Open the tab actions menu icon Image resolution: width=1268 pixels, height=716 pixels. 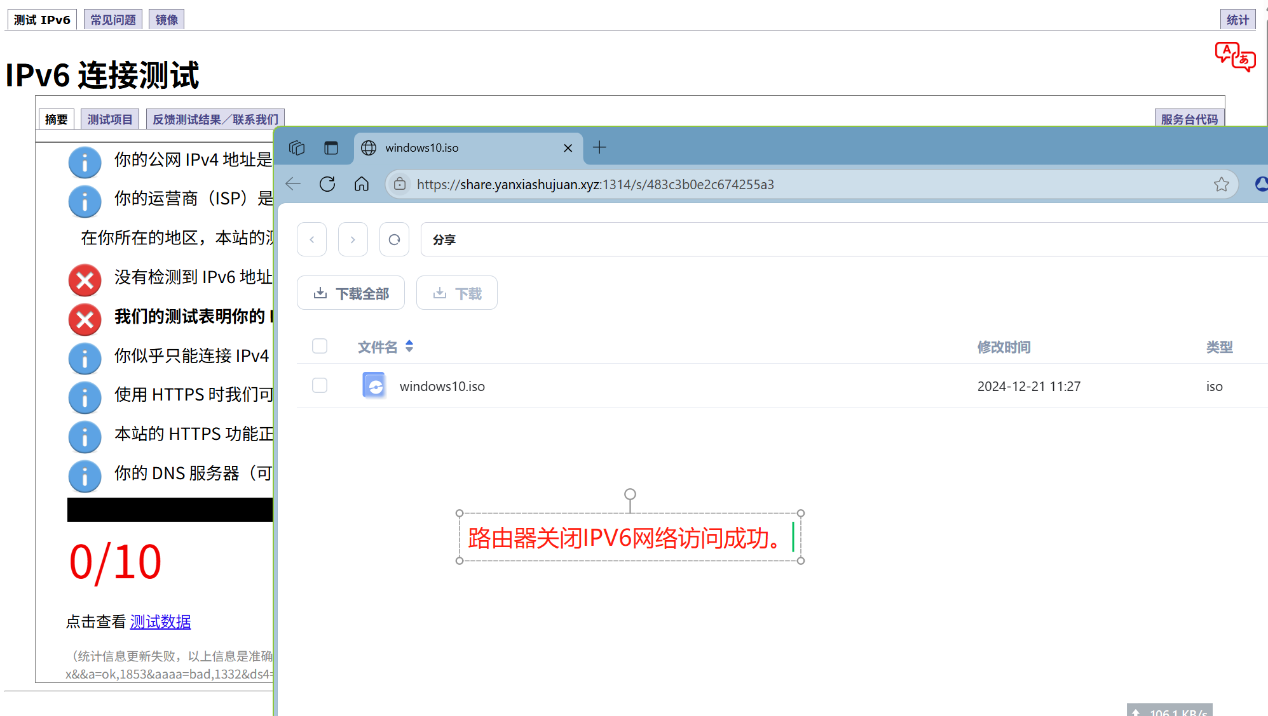click(x=331, y=148)
